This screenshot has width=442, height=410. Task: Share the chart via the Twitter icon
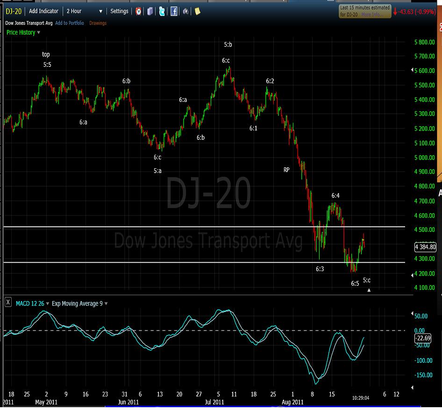[162, 11]
